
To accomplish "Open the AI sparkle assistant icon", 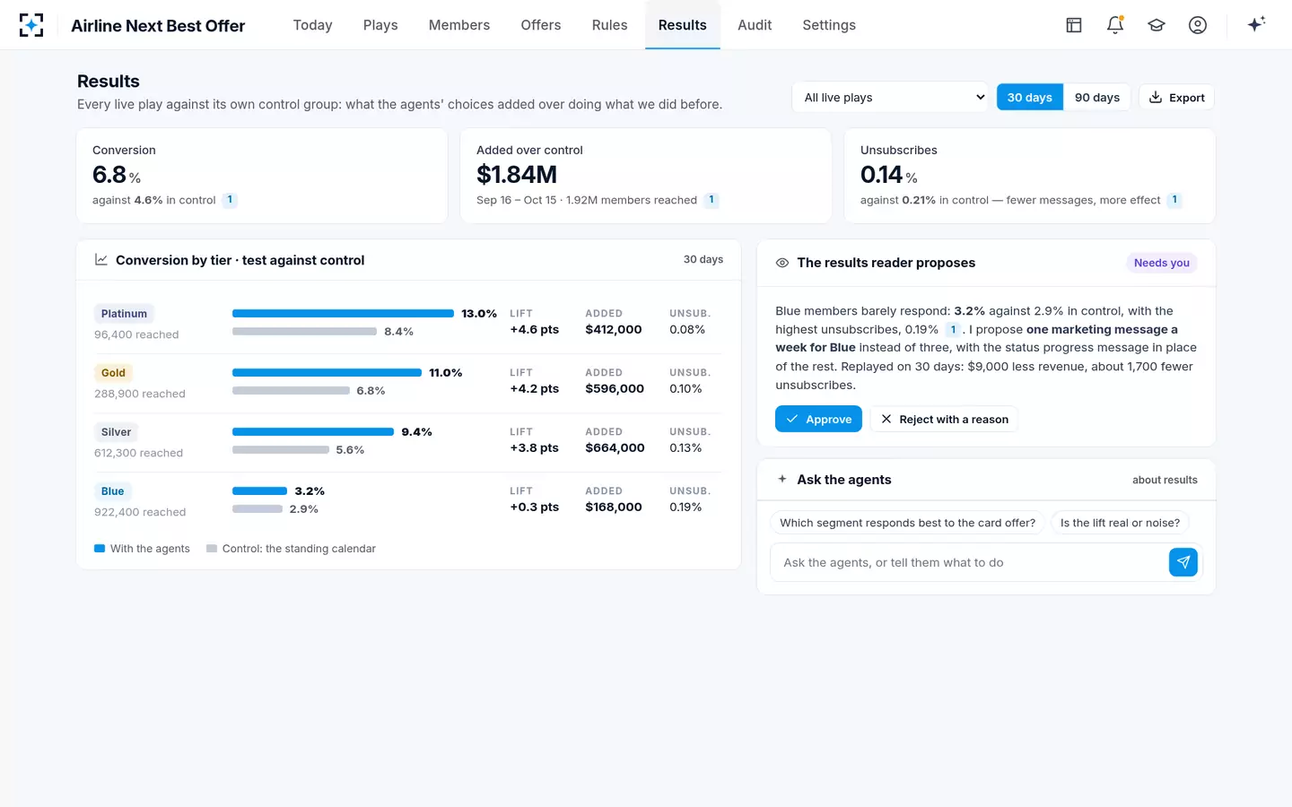I will pos(1256,24).
